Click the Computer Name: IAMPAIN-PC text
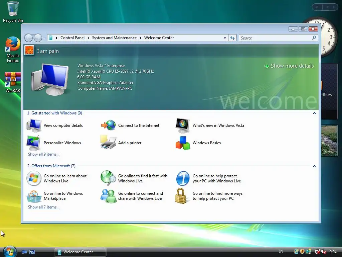This screenshot has width=342, height=257. click(x=105, y=88)
